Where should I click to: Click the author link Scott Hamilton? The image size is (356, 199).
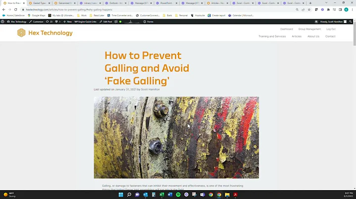[150, 90]
